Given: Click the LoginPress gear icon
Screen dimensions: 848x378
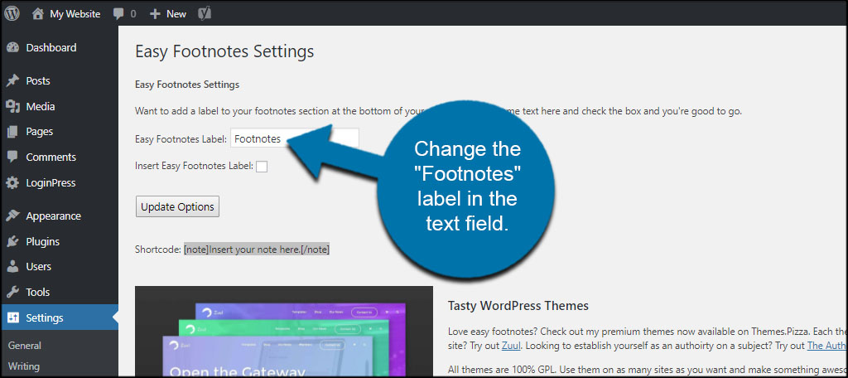Looking at the screenshot, I should pos(12,182).
